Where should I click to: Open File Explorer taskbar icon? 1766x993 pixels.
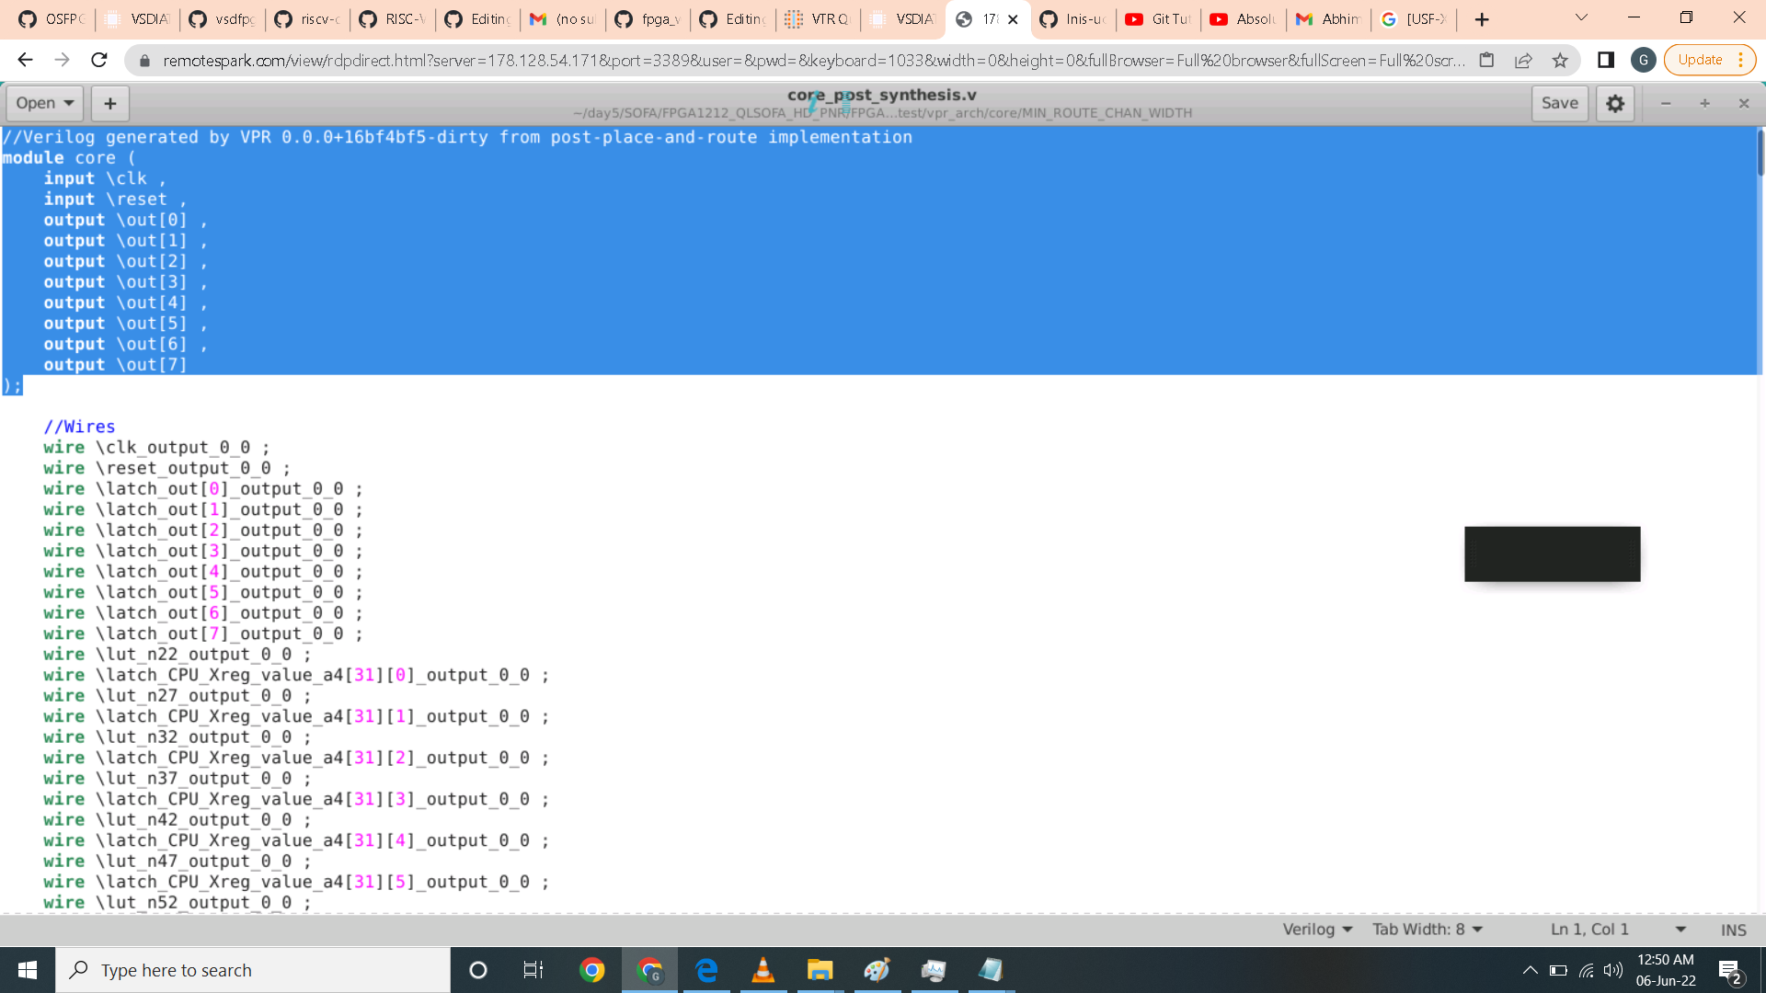coord(820,970)
